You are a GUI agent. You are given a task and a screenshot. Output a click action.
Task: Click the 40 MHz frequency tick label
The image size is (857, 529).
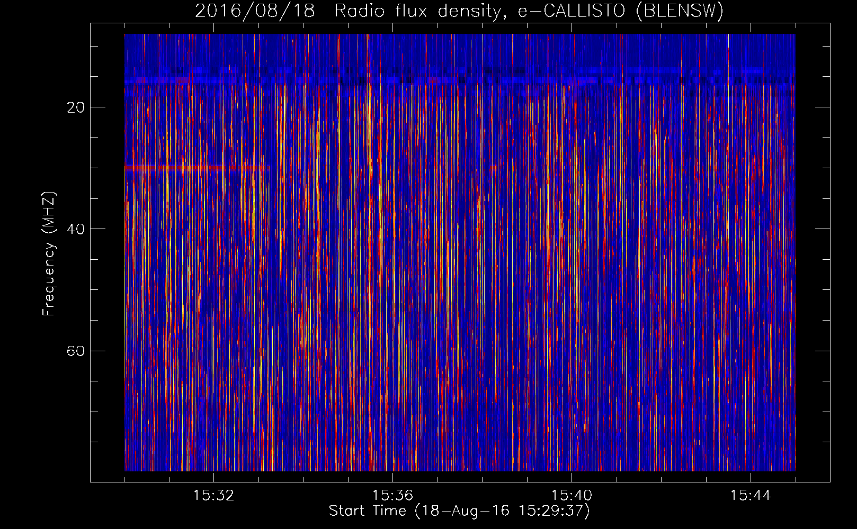76,229
